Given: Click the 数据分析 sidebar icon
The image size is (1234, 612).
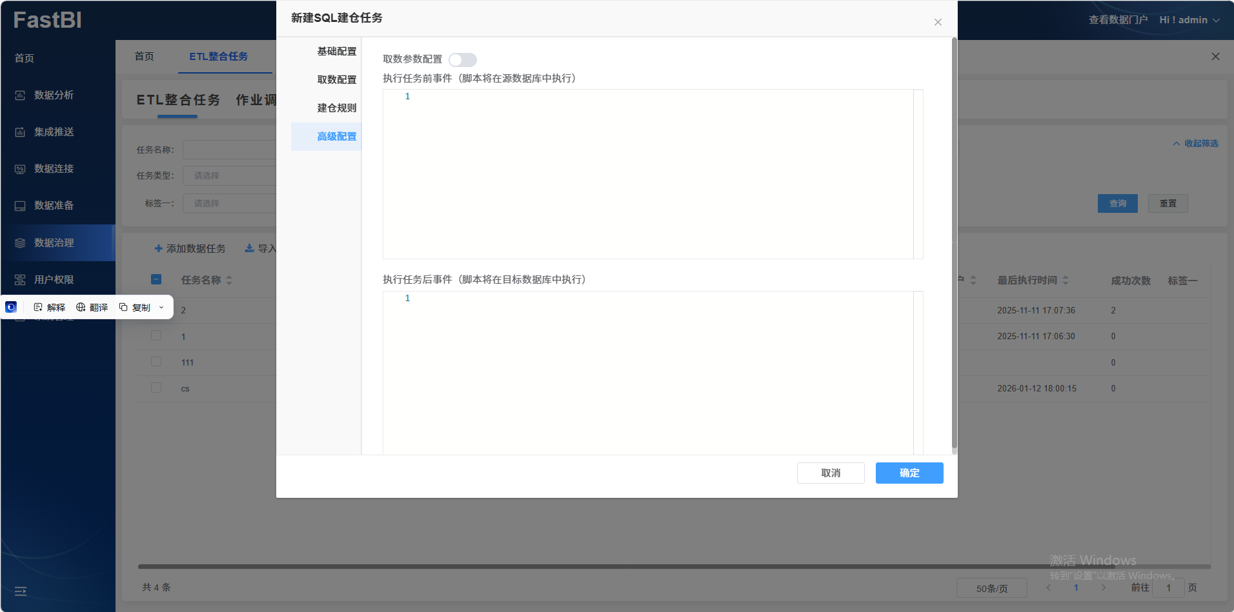Looking at the screenshot, I should (20, 95).
